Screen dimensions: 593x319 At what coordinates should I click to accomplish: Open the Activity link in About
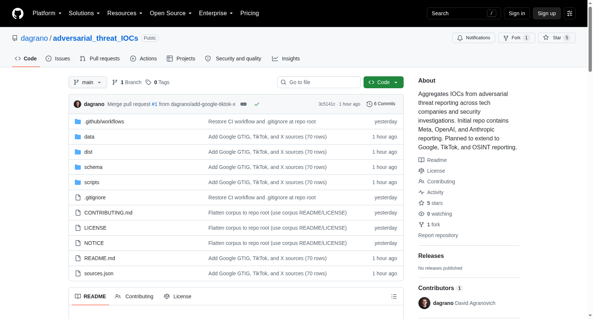coord(431,192)
